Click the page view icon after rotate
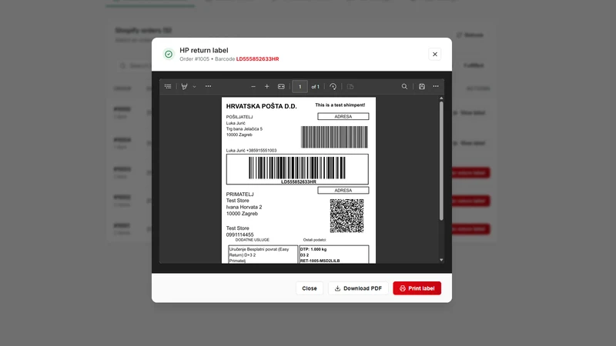Viewport: 616px width, 346px height. point(350,87)
